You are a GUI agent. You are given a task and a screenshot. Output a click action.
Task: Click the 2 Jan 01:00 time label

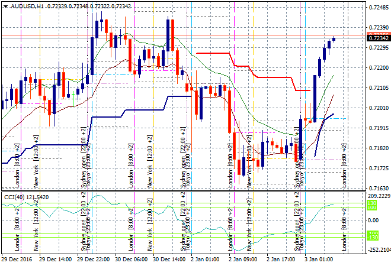coord(205,259)
